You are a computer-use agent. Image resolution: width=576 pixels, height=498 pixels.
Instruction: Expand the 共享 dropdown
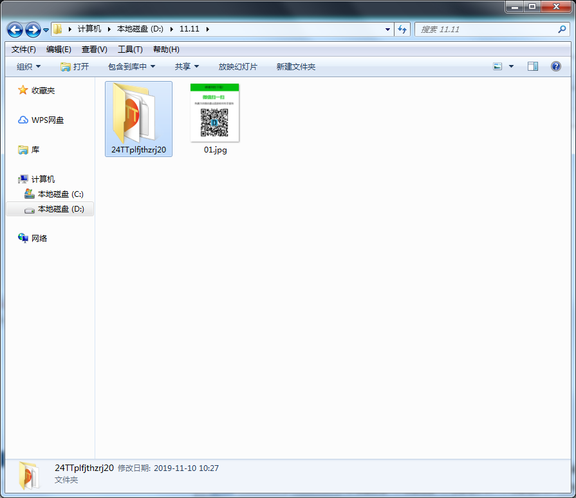pos(187,66)
